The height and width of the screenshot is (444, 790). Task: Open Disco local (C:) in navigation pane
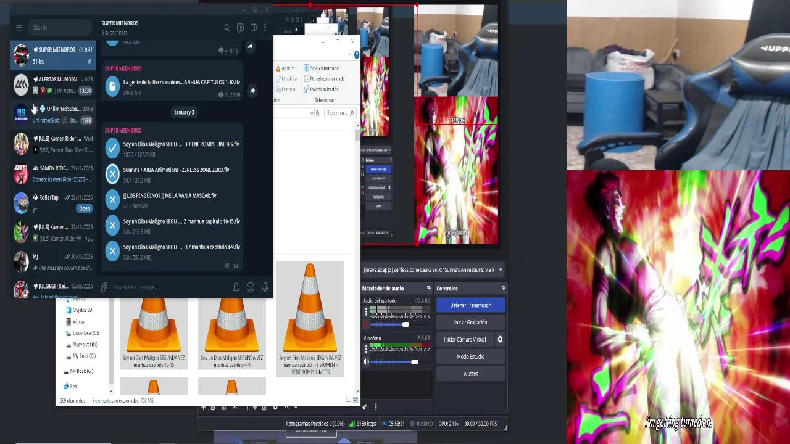click(81, 333)
